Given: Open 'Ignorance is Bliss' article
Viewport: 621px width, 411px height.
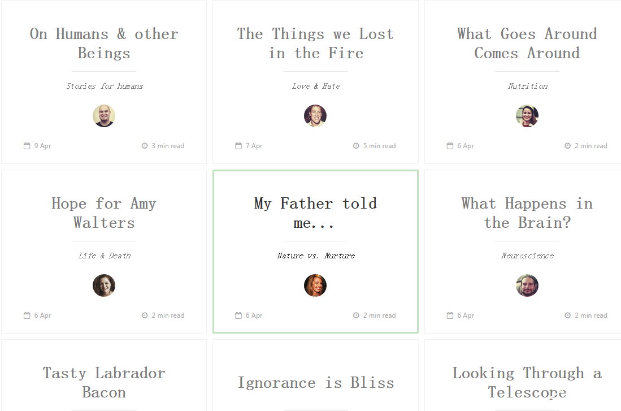Looking at the screenshot, I should point(315,383).
